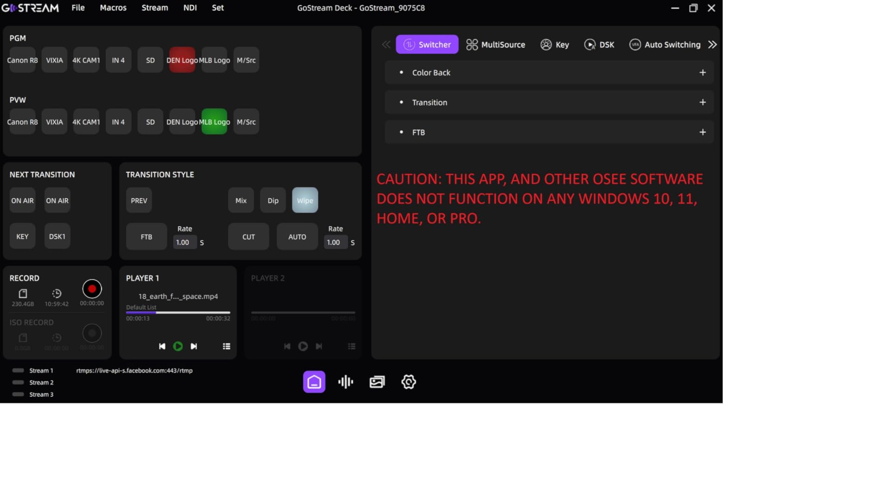Screen dimensions: 874x491
Task: Switch to the Key tab
Action: click(x=555, y=44)
